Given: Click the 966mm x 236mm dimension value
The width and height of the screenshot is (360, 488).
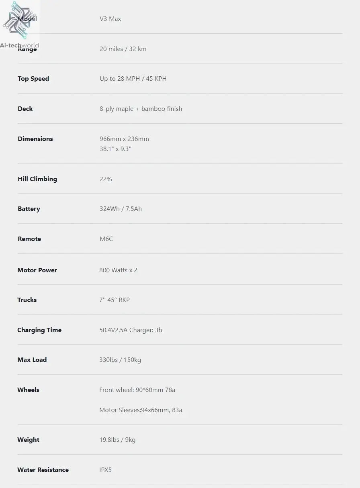Looking at the screenshot, I should click(124, 139).
